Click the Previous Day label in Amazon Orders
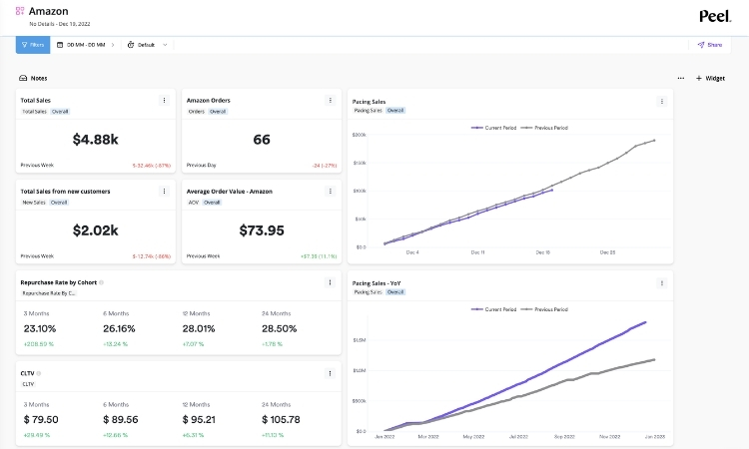 coord(201,165)
